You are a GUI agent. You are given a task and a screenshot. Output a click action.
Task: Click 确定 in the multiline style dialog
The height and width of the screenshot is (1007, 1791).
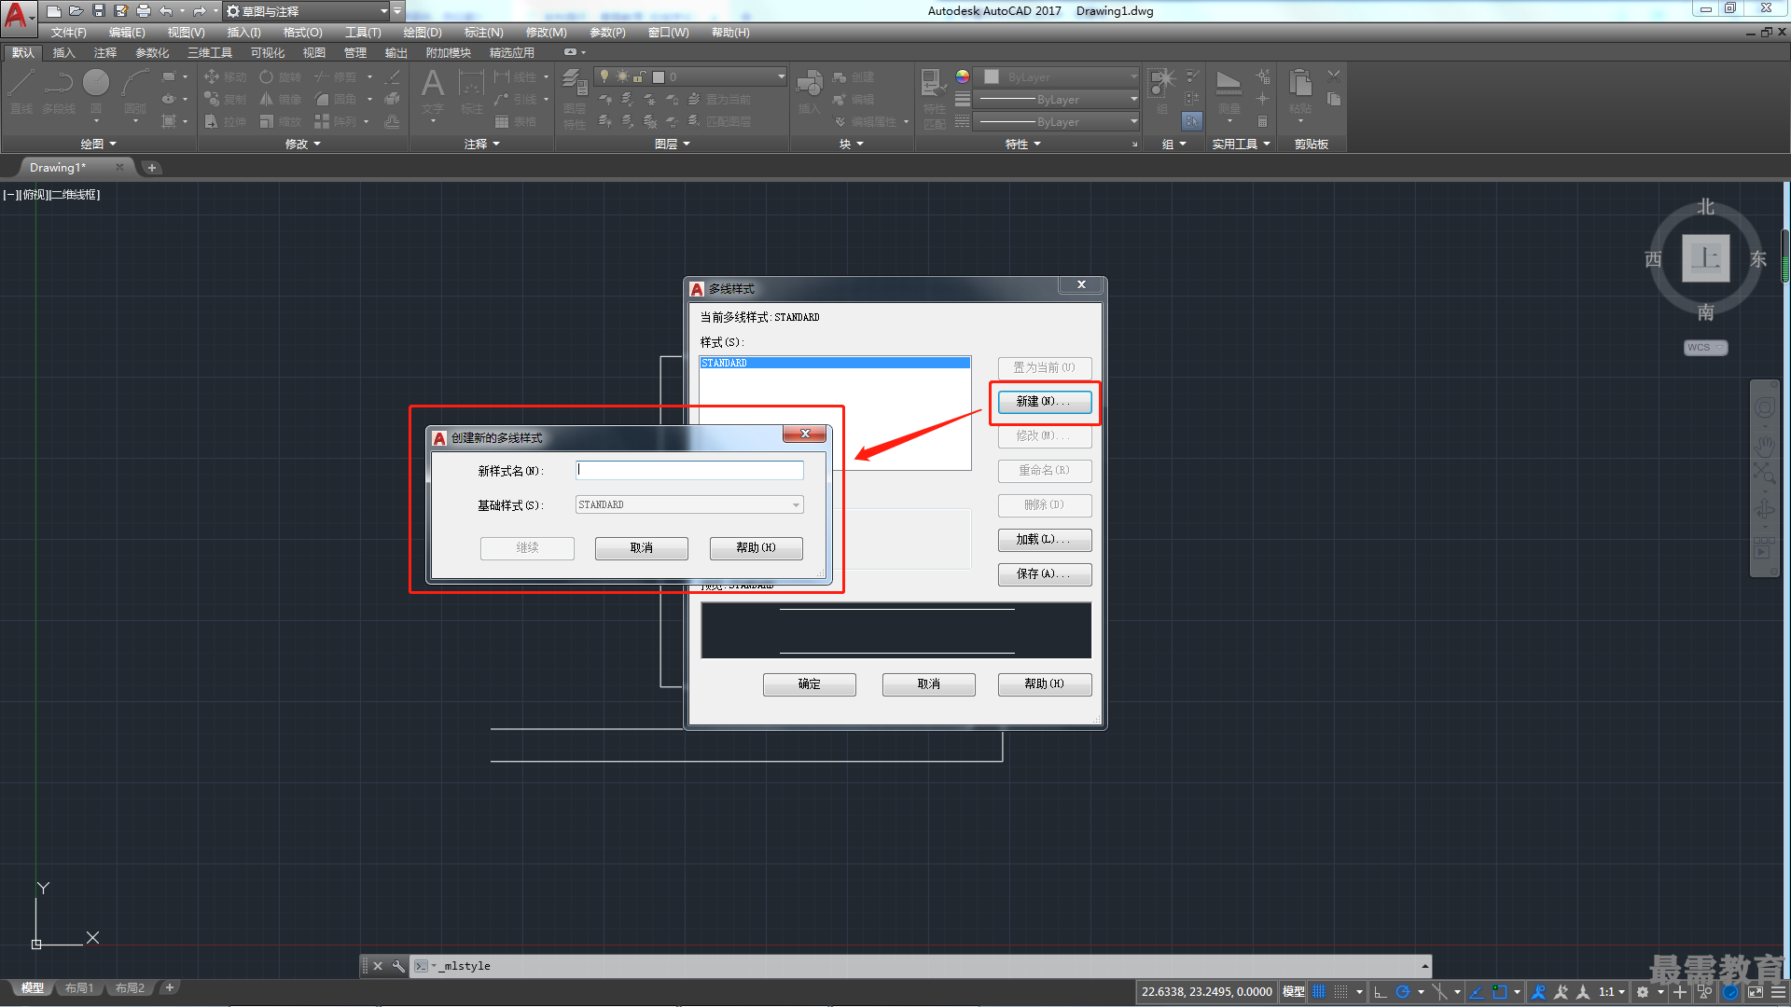click(810, 684)
